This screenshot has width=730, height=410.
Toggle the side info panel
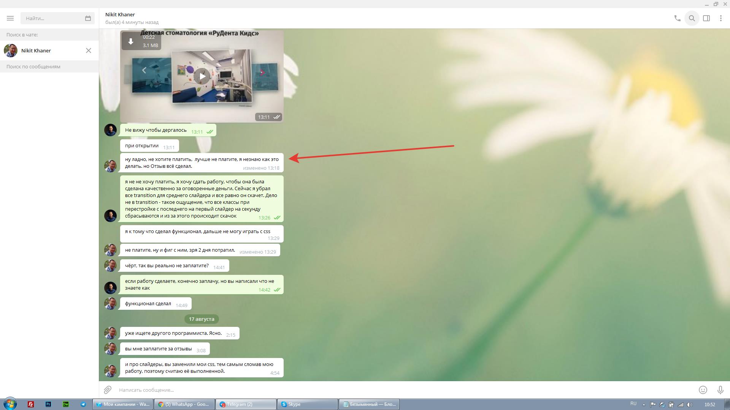706,18
